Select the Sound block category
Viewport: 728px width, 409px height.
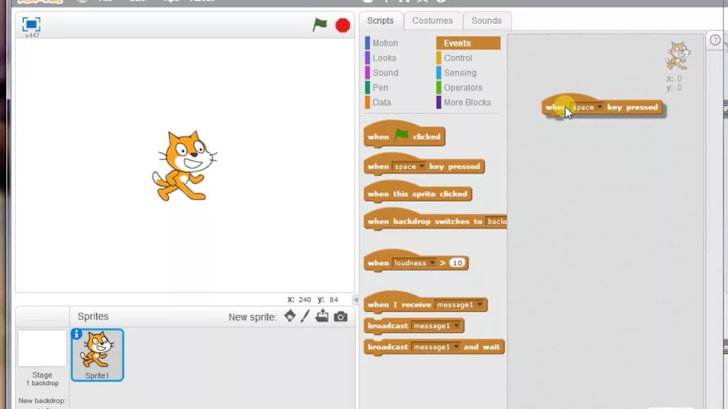[385, 73]
